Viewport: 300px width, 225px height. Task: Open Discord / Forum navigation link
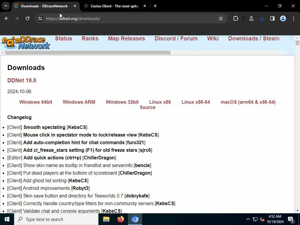pos(176,38)
